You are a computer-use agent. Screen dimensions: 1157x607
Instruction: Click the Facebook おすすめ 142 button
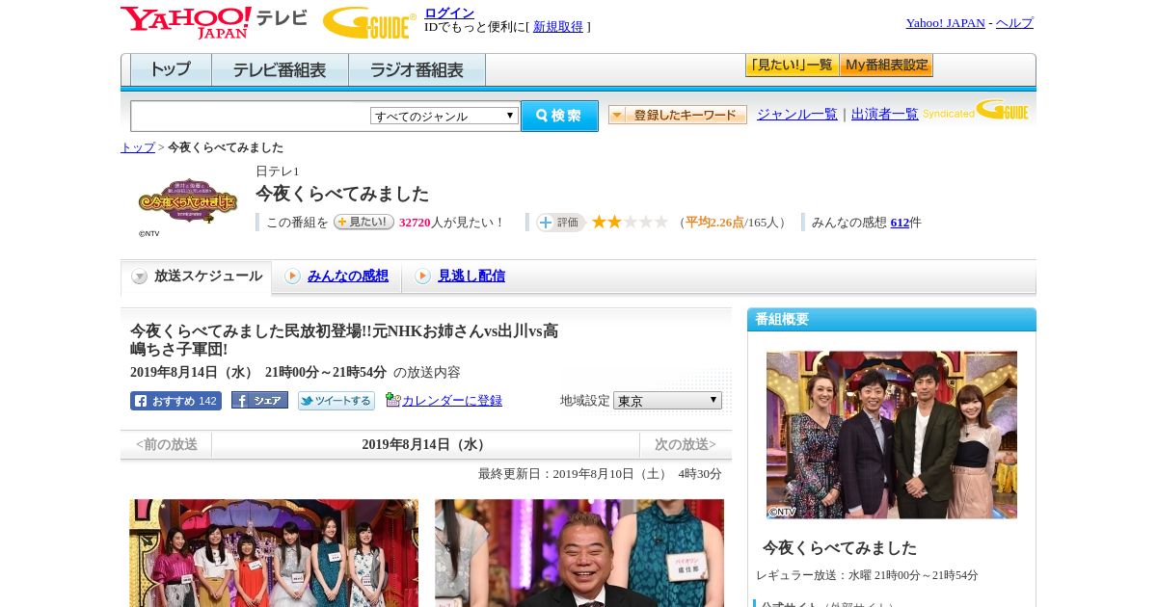coord(175,401)
